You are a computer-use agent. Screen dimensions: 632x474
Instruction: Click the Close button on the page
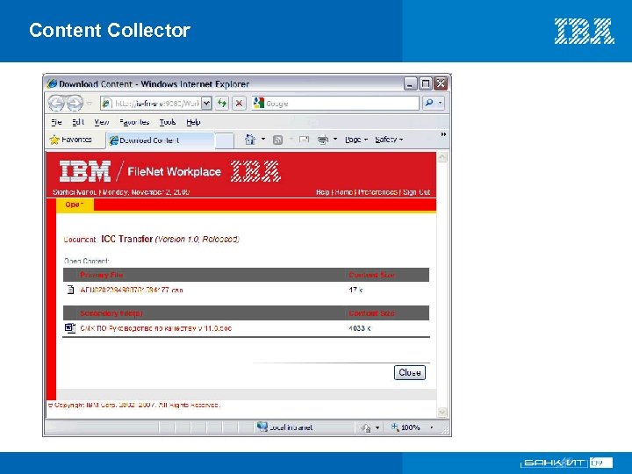[x=410, y=372]
